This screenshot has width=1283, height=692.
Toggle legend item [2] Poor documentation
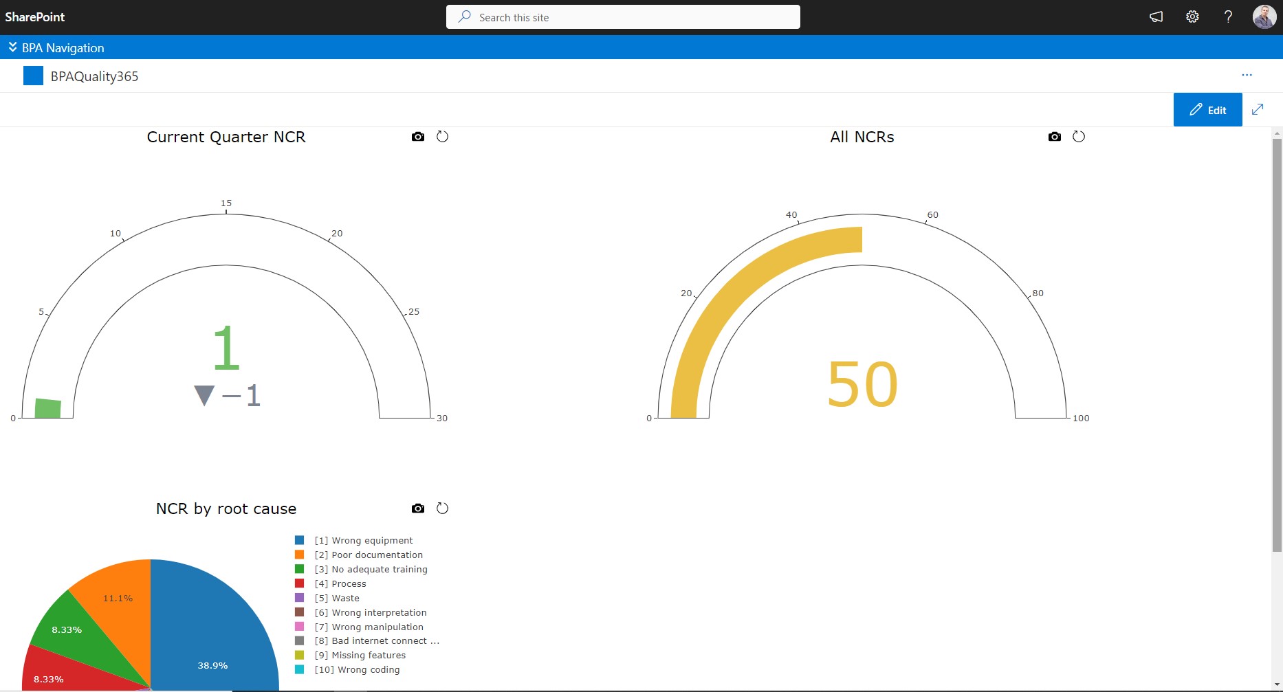pos(359,555)
